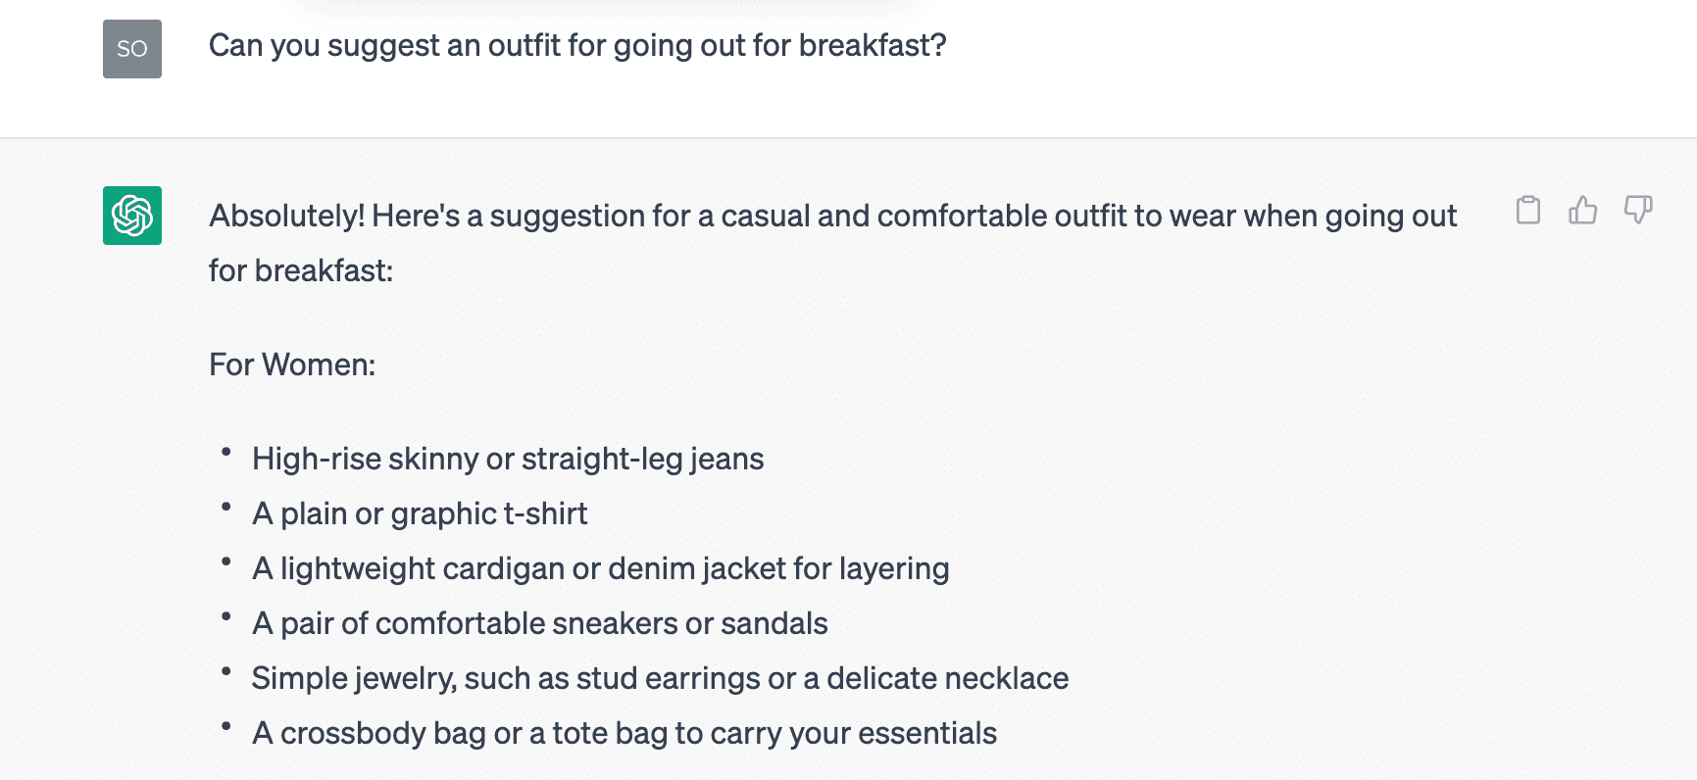The image size is (1697, 780).
Task: Click the simple jewelry bullet item
Action: 660,678
